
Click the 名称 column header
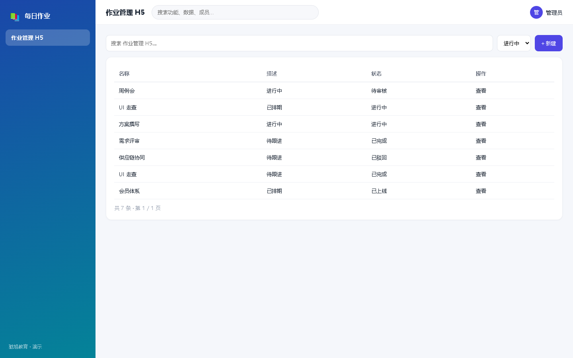coord(124,74)
